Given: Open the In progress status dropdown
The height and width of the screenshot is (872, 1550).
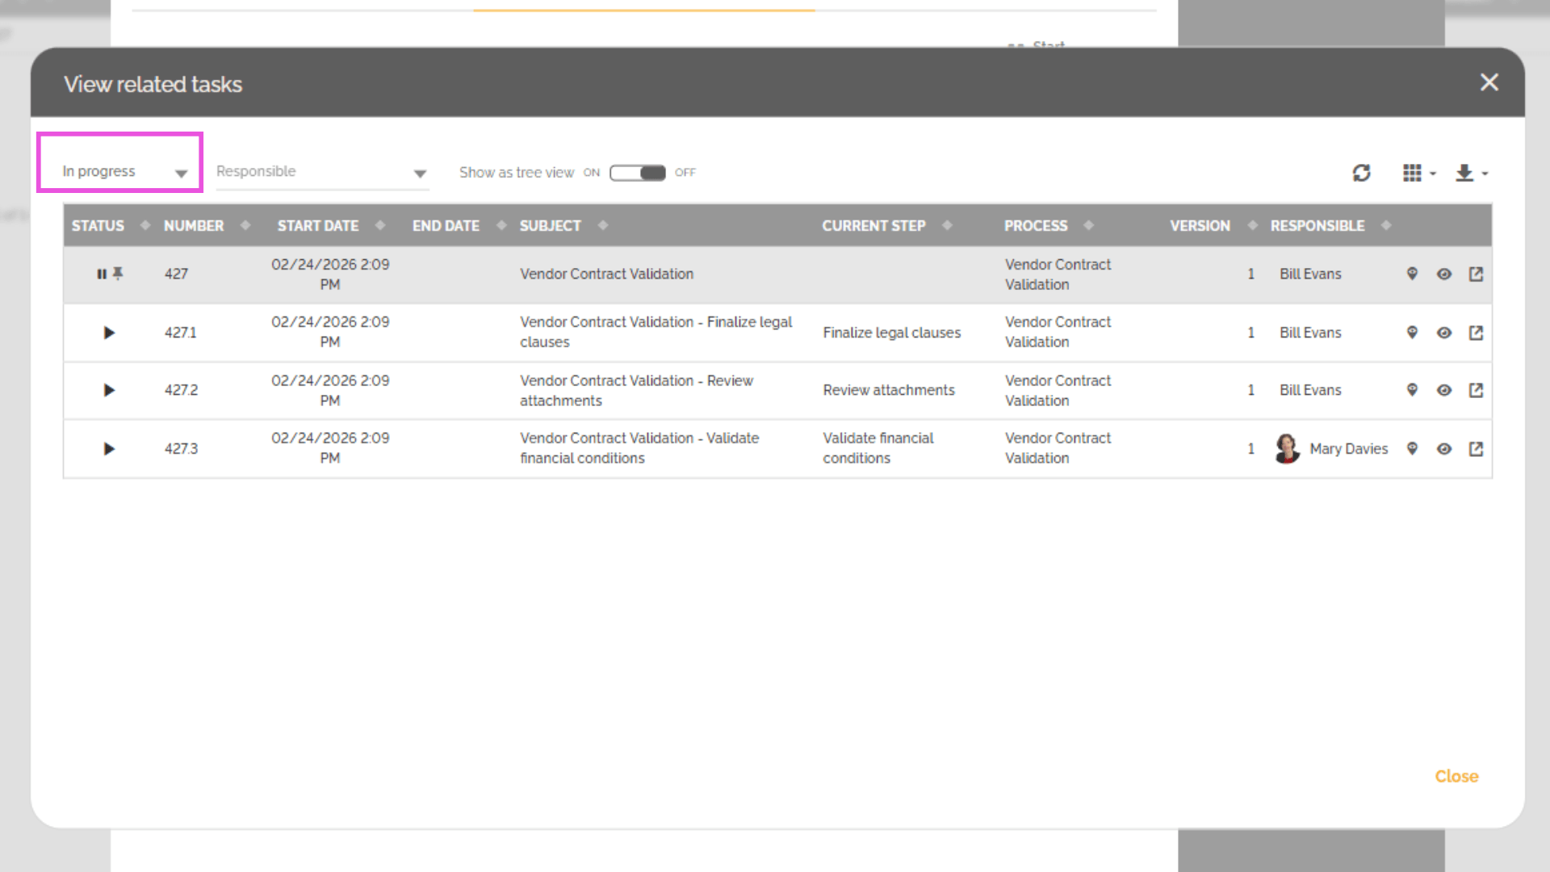Looking at the screenshot, I should pyautogui.click(x=121, y=171).
